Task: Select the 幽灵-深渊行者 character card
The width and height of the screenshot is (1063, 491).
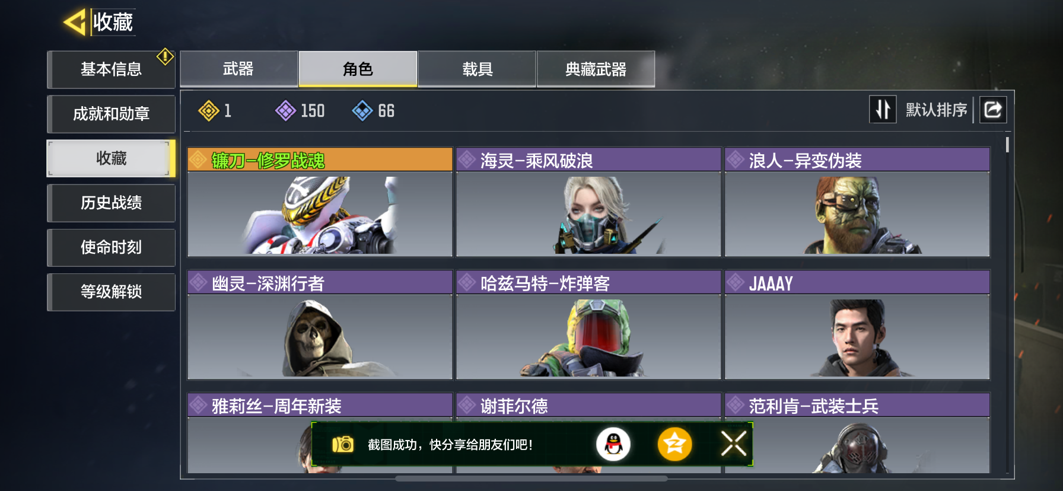Action: pyautogui.click(x=320, y=325)
